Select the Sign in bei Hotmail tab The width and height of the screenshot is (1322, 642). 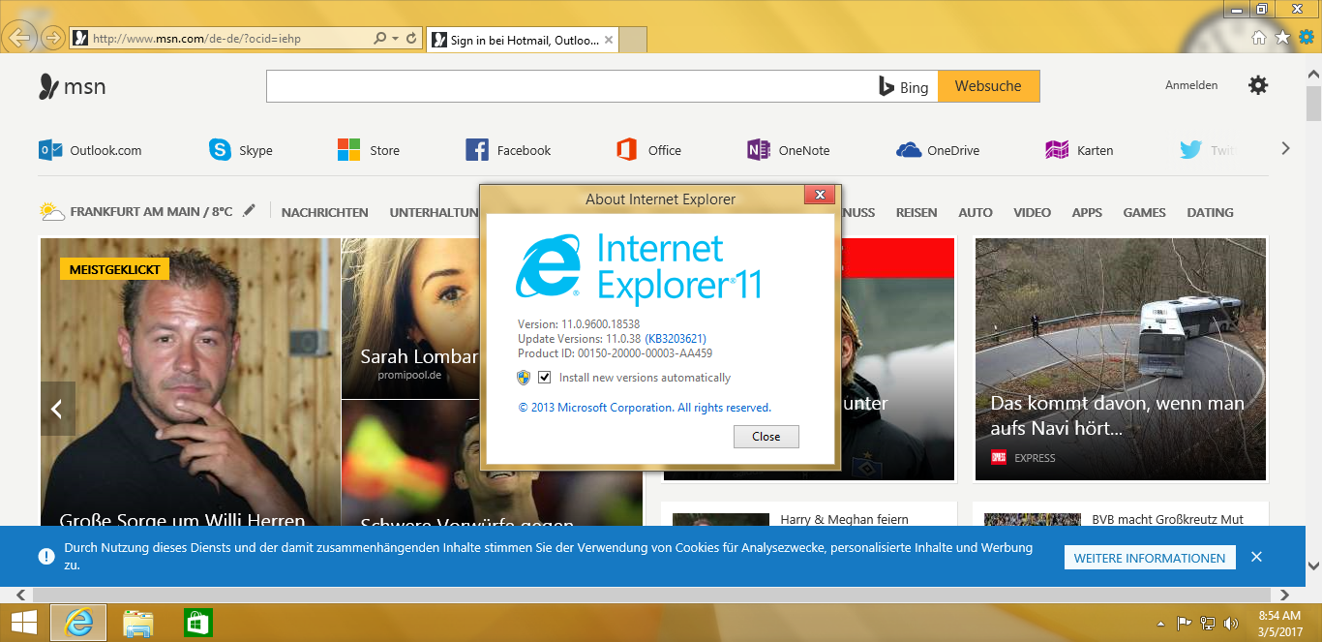coord(523,41)
